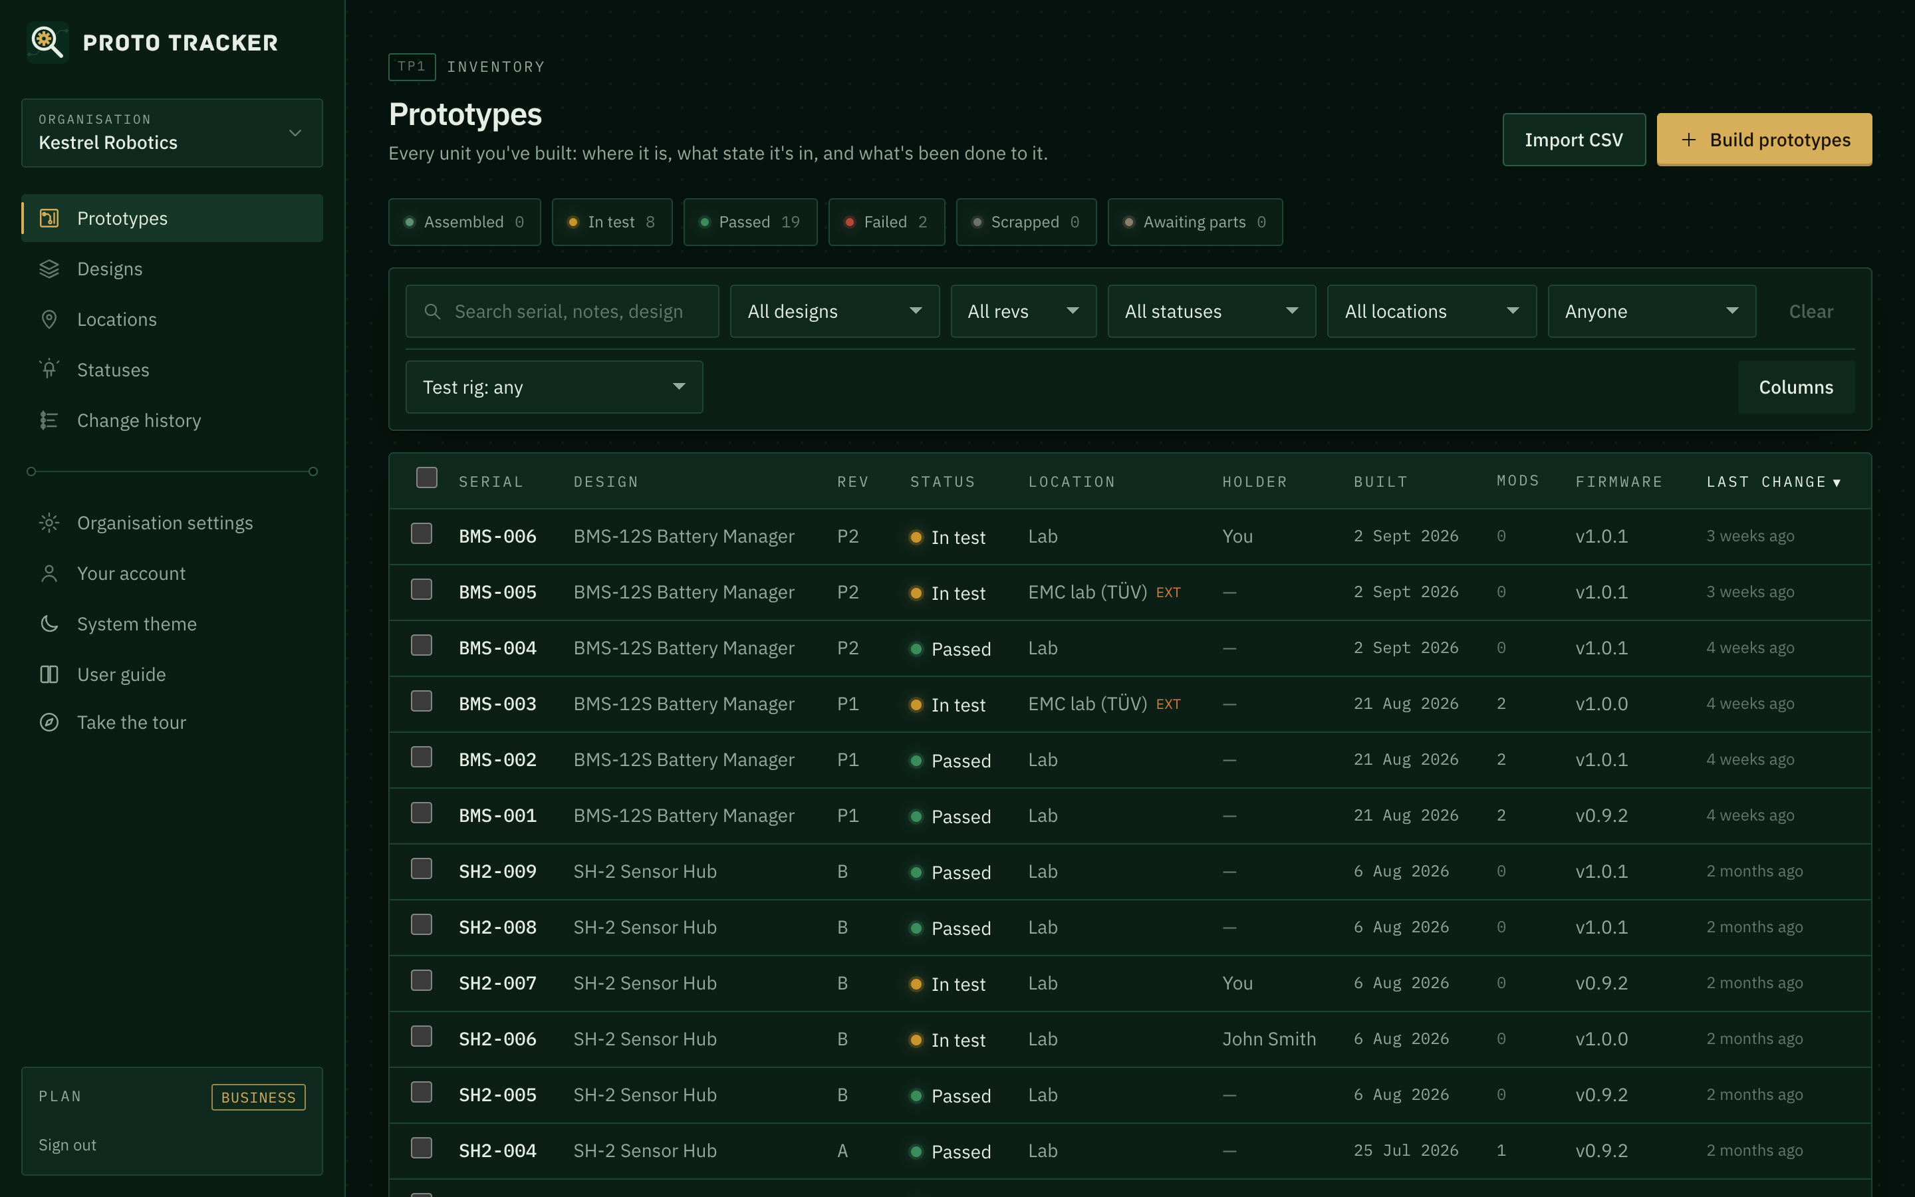Check the box for row SH2-004

tap(422, 1148)
